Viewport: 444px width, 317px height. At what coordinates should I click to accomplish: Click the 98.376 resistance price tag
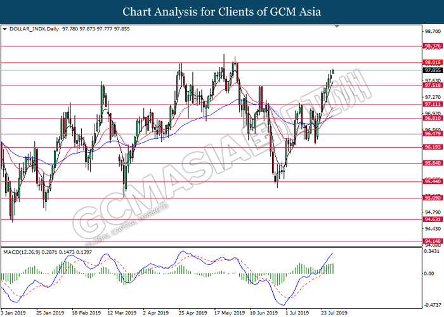coord(432,46)
